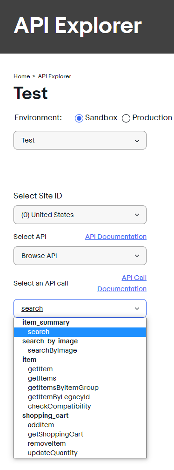
Task: Select checkCompatibility API call
Action: tap(80, 406)
